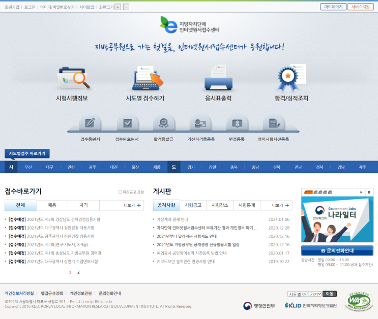This screenshot has height=319, width=378.
Task: Play the banner slideshow
Action: pos(361,192)
